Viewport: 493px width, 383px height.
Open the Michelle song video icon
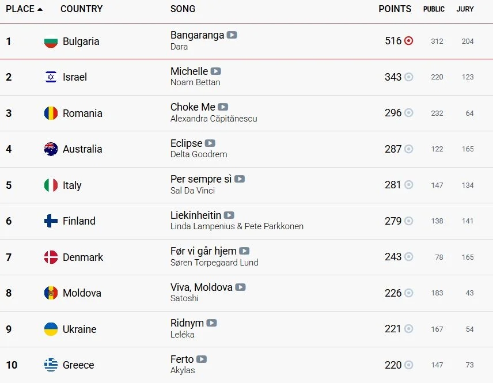[x=215, y=71]
